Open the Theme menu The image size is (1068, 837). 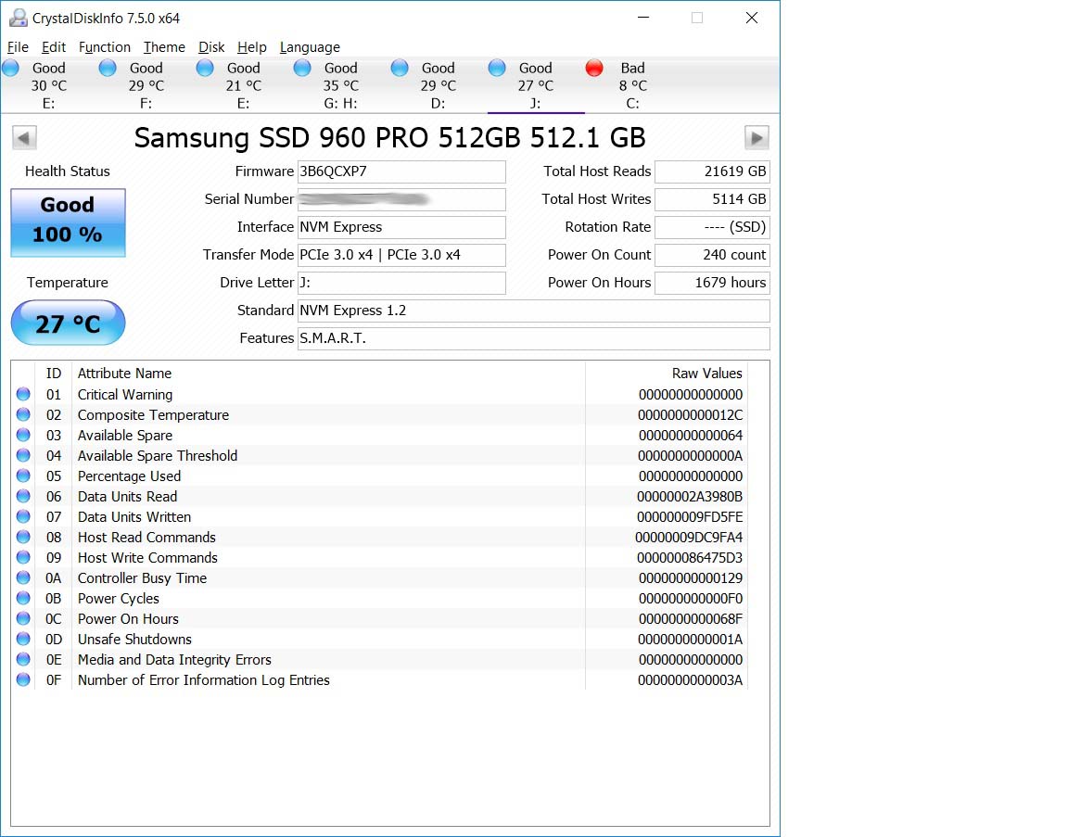(x=164, y=47)
